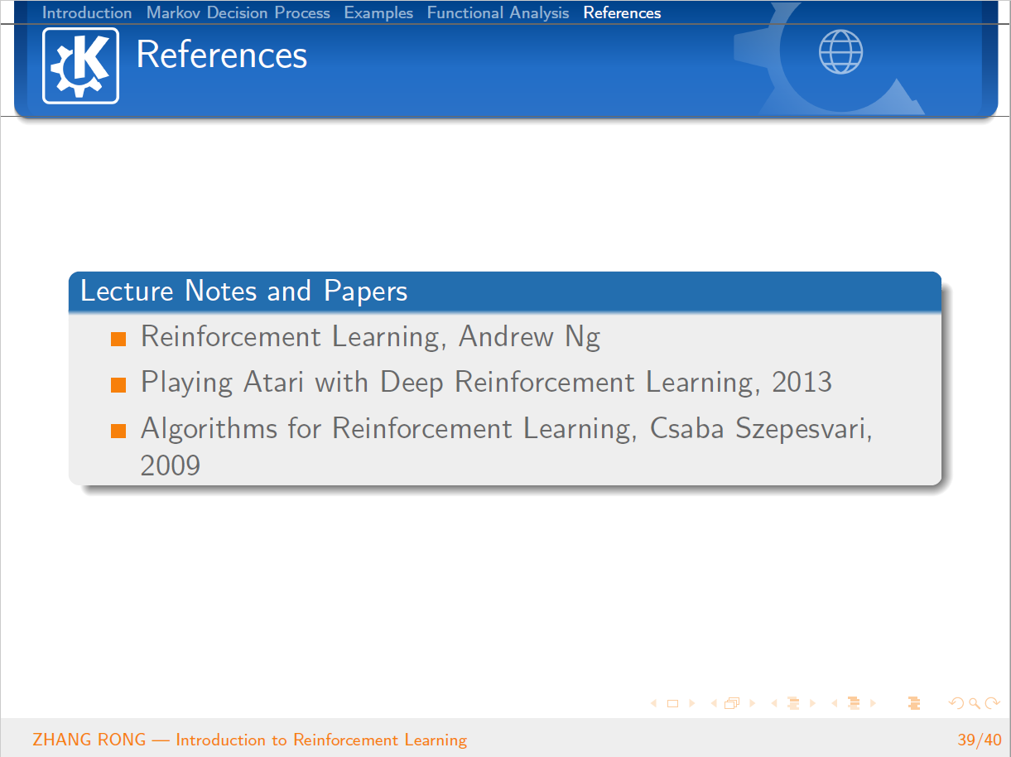Click footer 'ZHANG RONG — Introduction to Reinforcement Learning'
Screen dimensions: 1011x757
[249, 740]
